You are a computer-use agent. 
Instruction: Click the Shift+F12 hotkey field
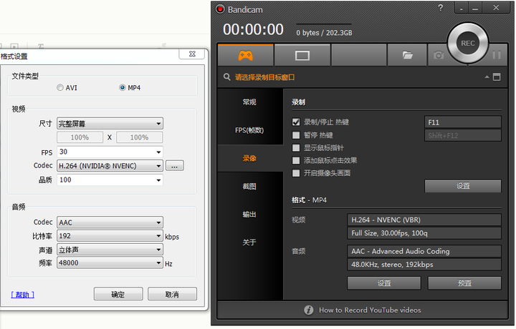pyautogui.click(x=463, y=135)
